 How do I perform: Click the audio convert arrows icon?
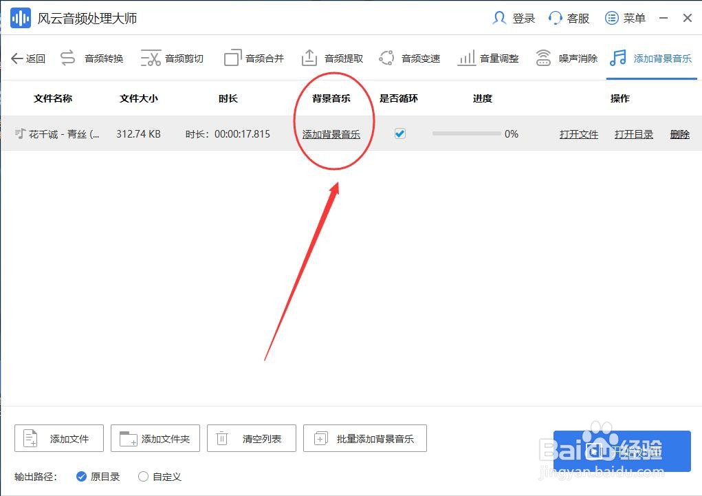[67, 58]
